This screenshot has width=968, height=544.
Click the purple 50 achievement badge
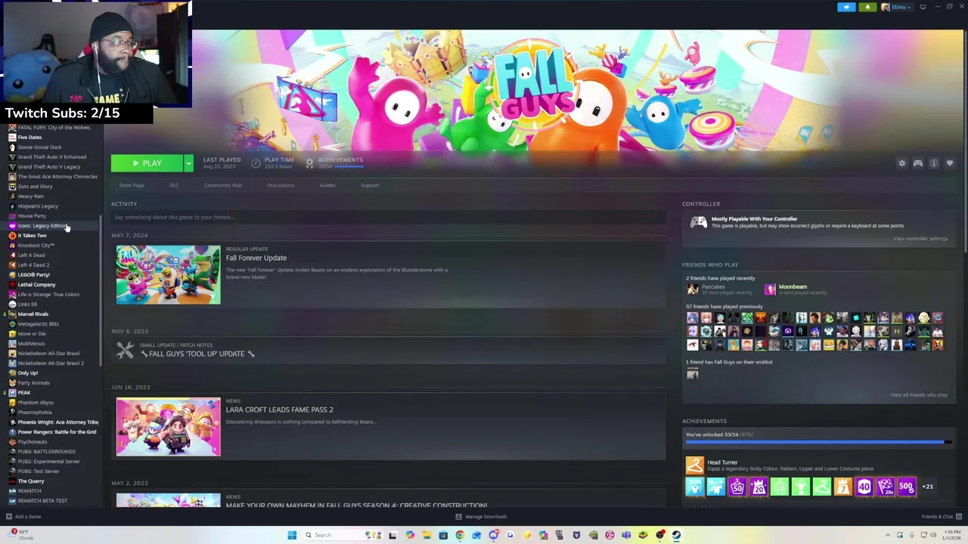(737, 487)
